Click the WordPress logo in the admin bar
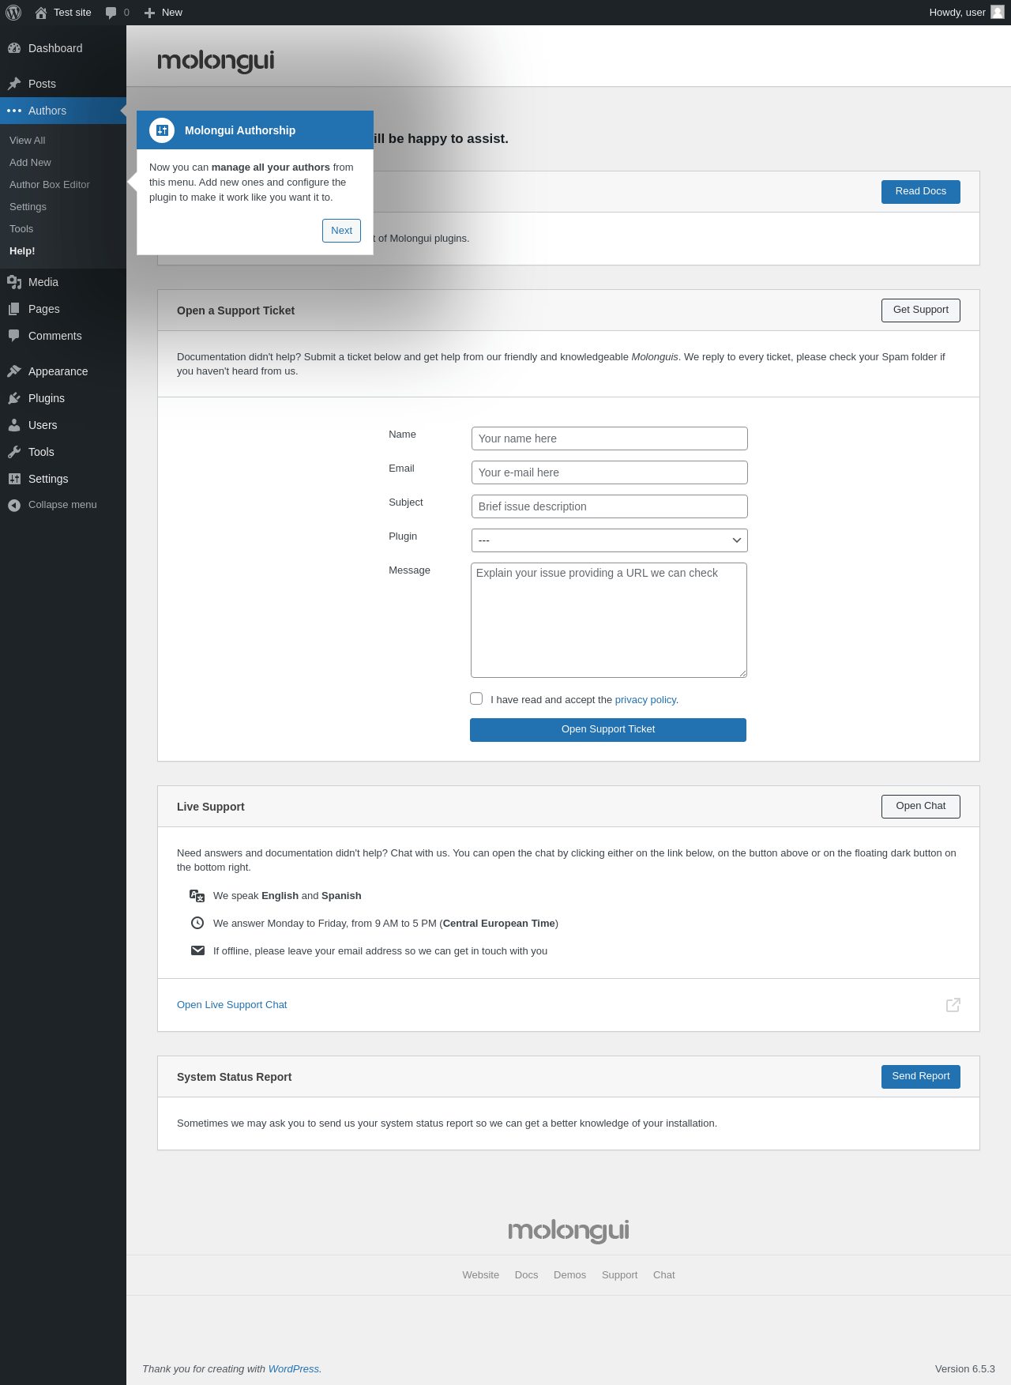The height and width of the screenshot is (1385, 1011). [x=13, y=13]
